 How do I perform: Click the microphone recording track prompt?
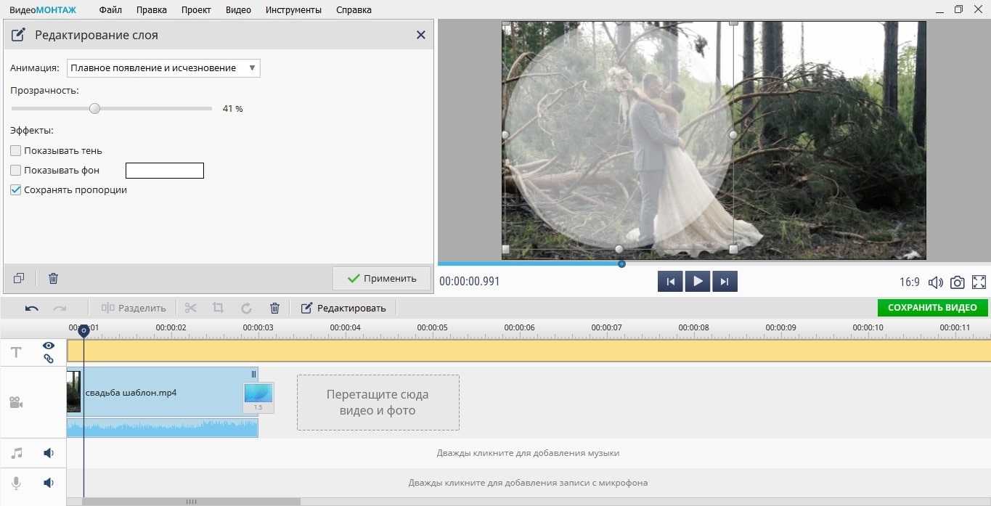pyautogui.click(x=528, y=483)
